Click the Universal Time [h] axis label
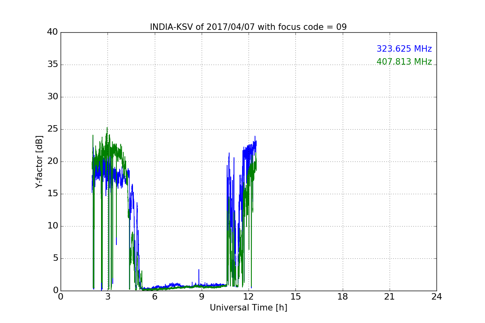Screen dimensions: 485x323 coord(248,308)
